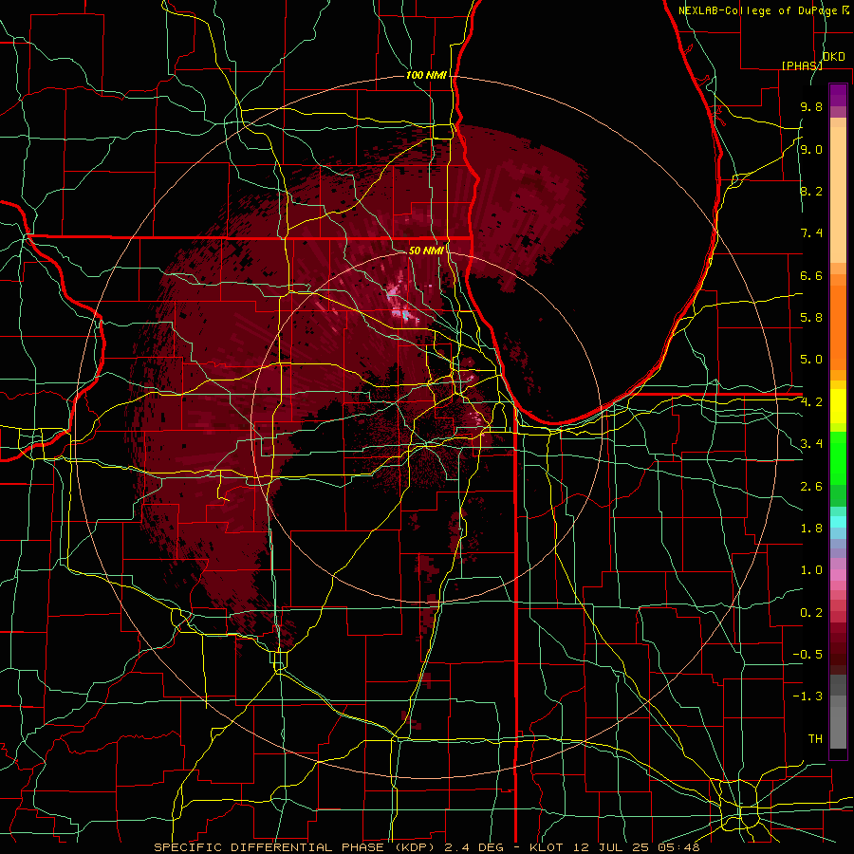The height and width of the screenshot is (854, 854).
Task: Click the 7.4 scale value
Action: [x=811, y=233]
